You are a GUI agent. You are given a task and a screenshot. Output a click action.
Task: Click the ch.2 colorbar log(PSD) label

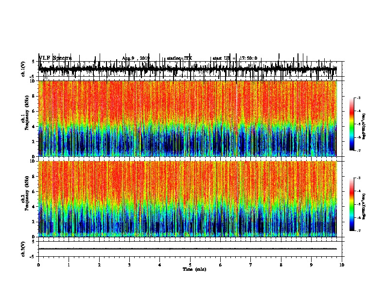pos(364,206)
